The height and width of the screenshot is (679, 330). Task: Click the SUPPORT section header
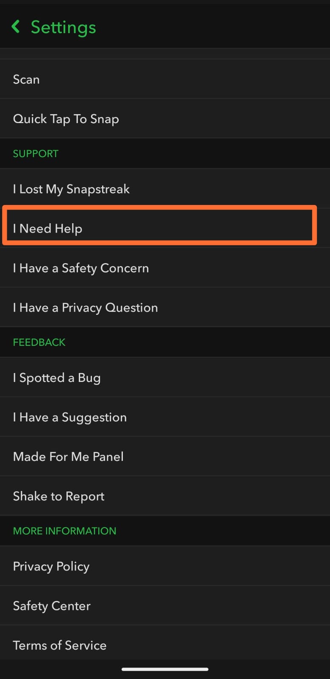tap(36, 154)
